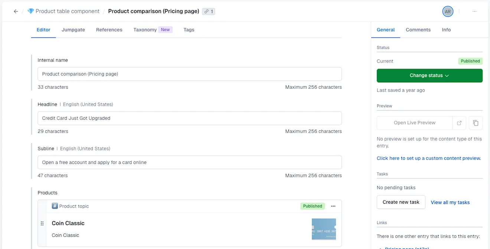Follow the View all my tasks link
The image size is (490, 249).
450,202
